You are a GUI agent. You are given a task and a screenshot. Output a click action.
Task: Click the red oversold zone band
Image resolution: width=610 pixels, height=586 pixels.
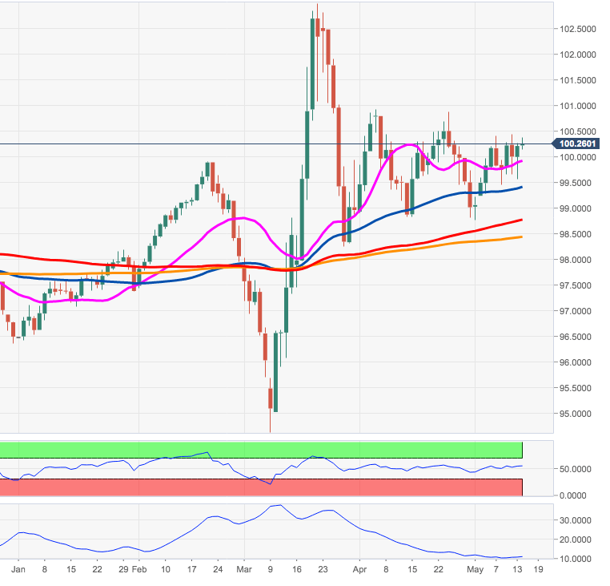pos(261,487)
